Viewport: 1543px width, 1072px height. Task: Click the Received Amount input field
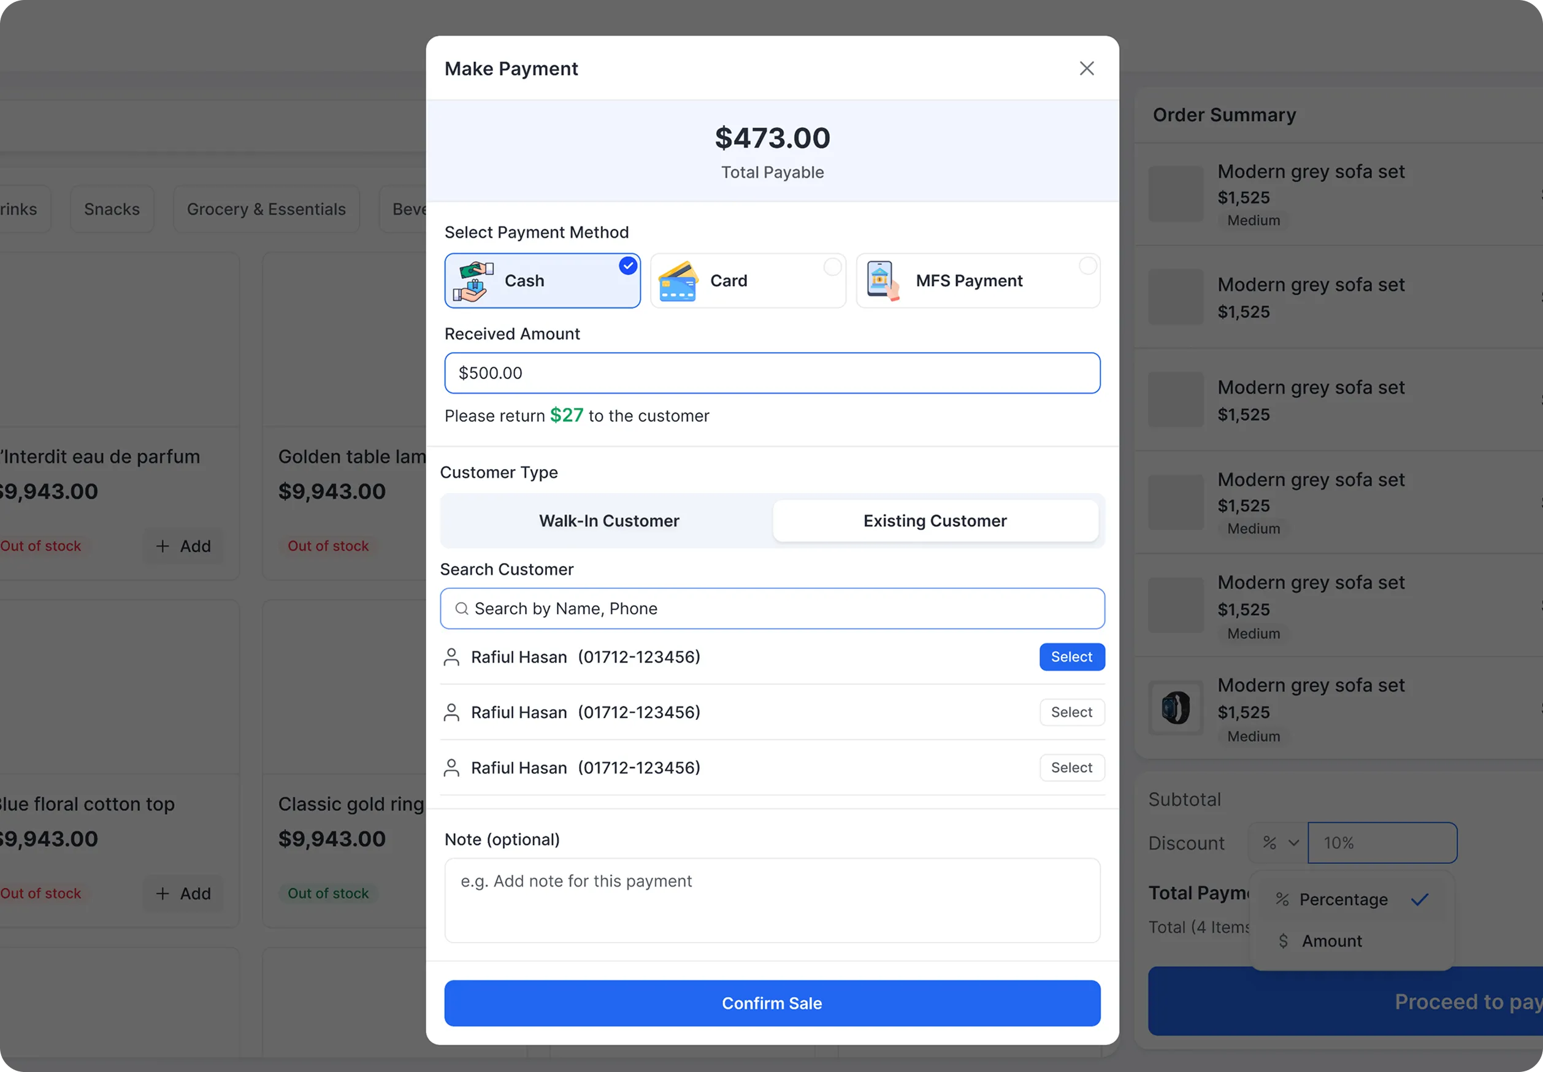[772, 373]
